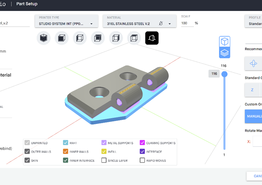Switch to 3D model view cube icon
This screenshot has width=262, height=185.
pos(225,42)
